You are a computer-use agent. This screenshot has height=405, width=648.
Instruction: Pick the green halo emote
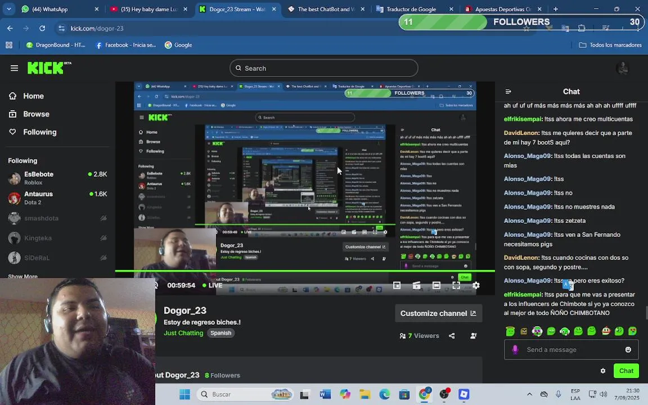(510, 331)
